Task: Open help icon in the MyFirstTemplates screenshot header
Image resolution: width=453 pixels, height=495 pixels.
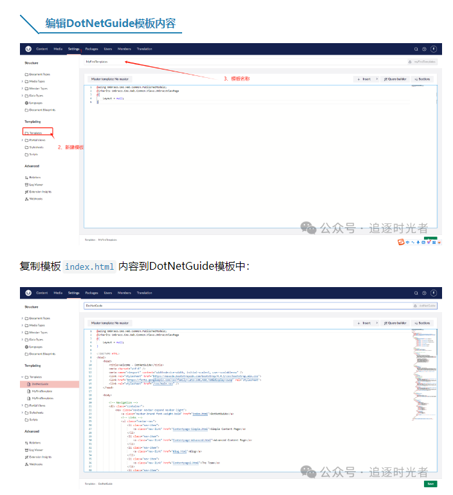Action: pyautogui.click(x=424, y=49)
